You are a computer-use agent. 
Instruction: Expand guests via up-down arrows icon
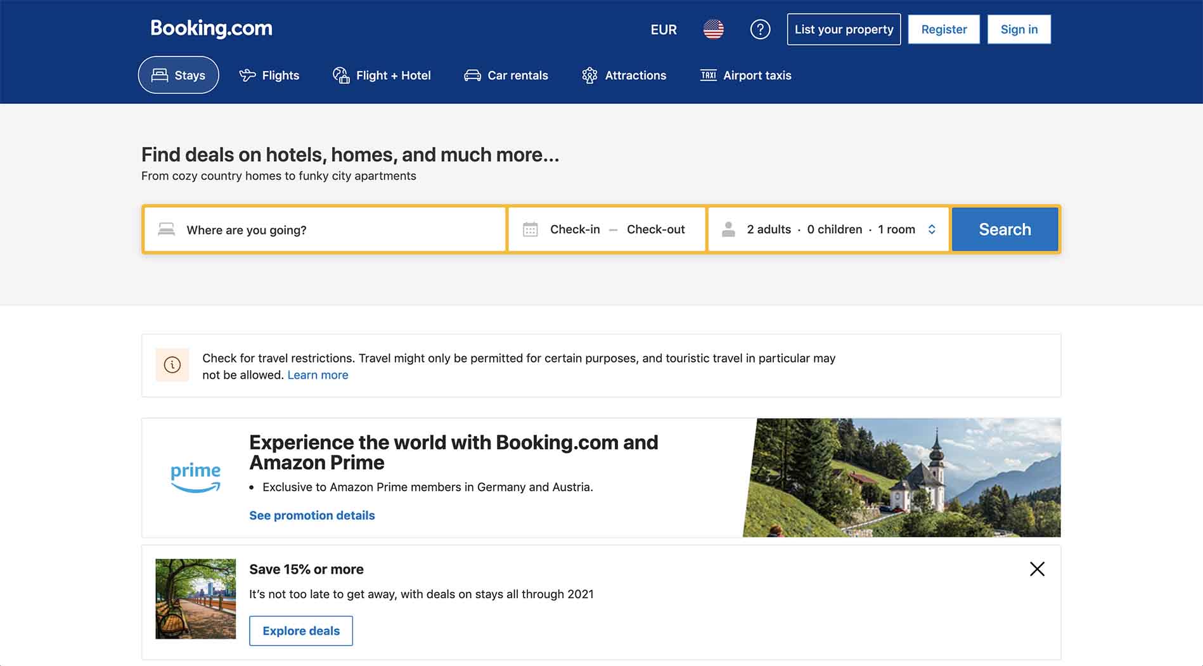(932, 229)
